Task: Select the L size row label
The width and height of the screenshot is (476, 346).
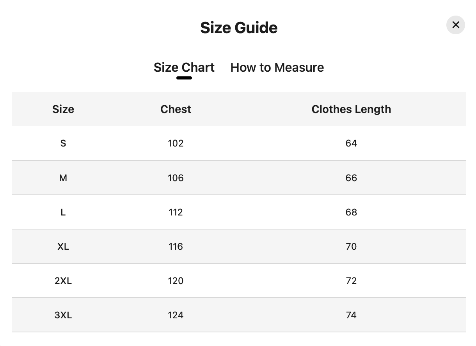Action: click(63, 212)
